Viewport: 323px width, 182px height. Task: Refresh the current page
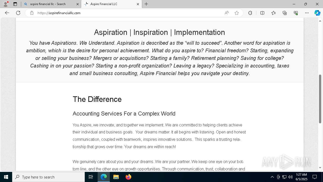click(x=18, y=13)
